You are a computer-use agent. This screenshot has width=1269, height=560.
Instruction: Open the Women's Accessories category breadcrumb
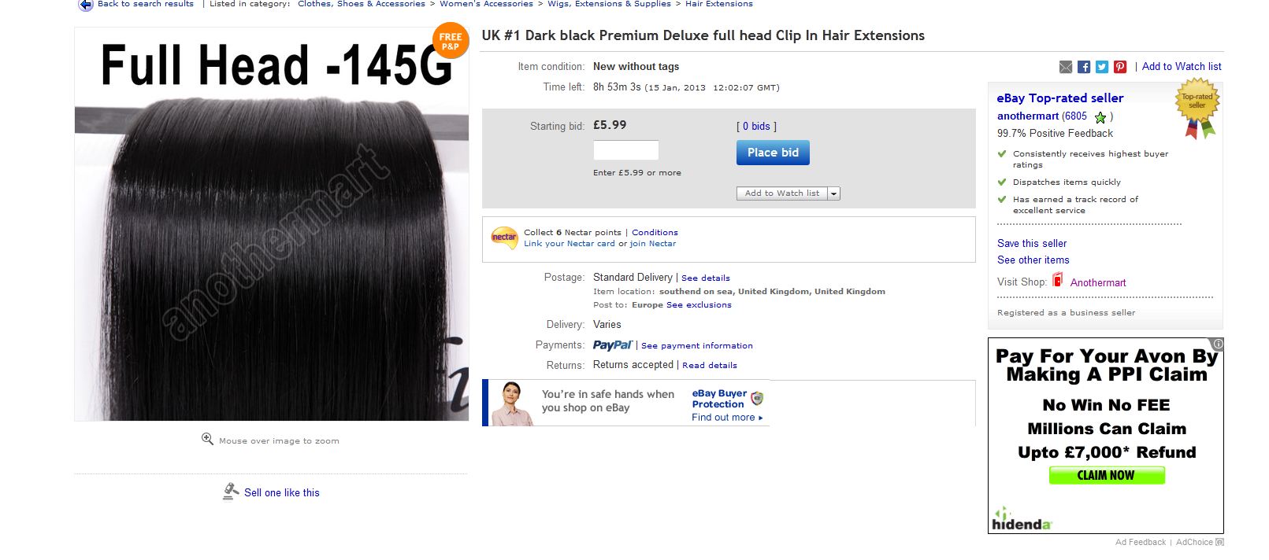tap(486, 4)
